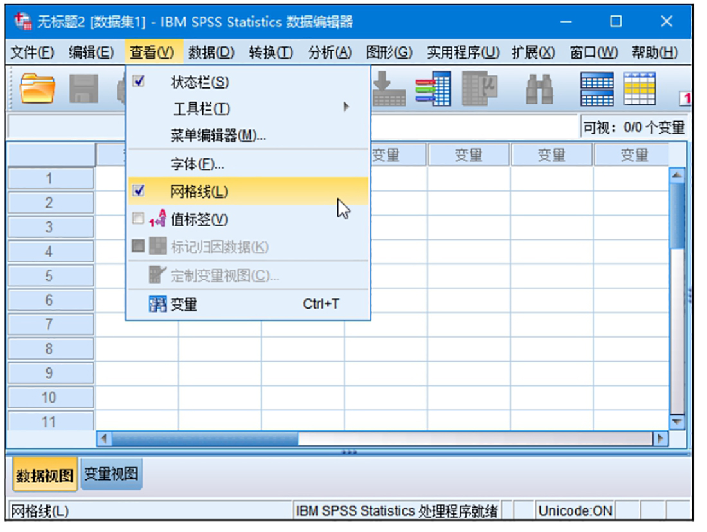Click Unicode:ON in the status bar

pos(575,511)
